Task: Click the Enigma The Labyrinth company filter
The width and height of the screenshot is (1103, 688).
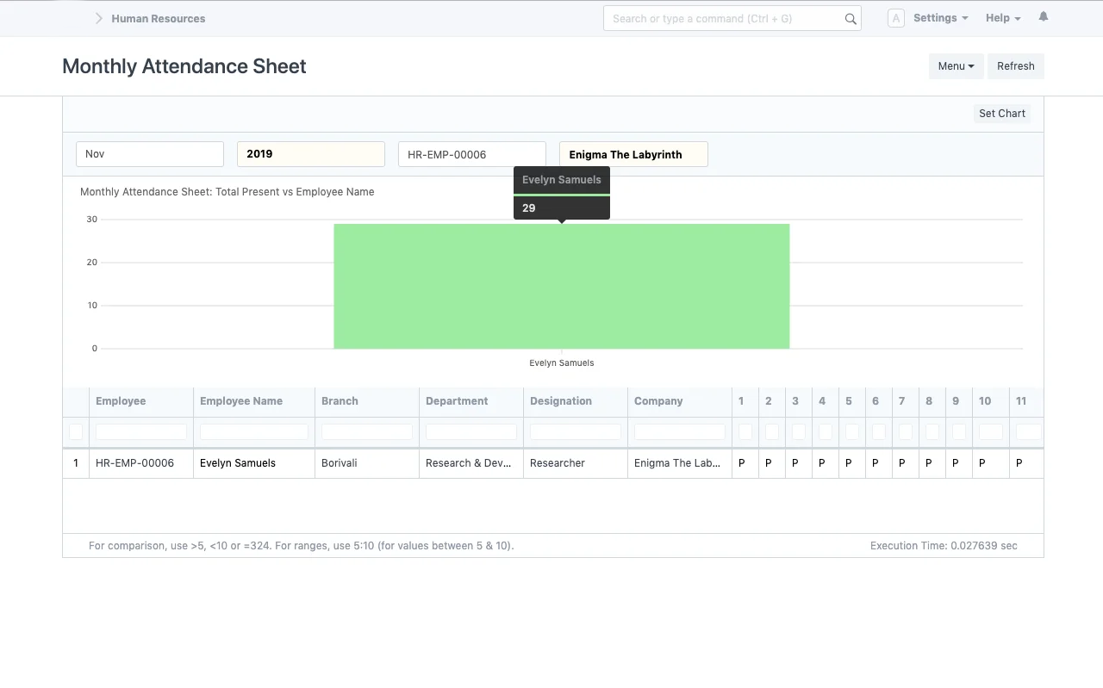Action: click(x=633, y=153)
